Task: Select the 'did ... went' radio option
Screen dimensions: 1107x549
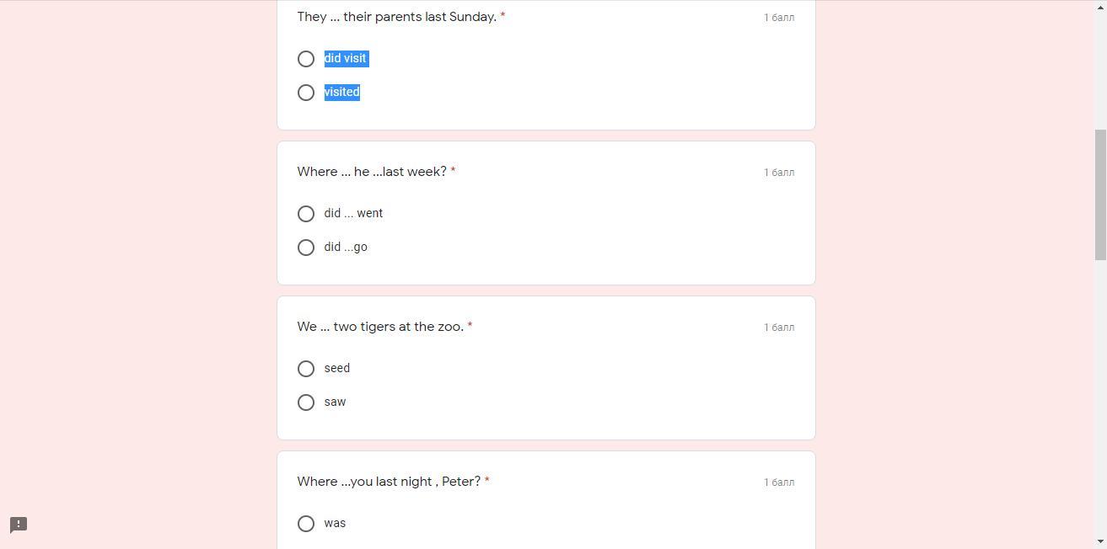Action: pyautogui.click(x=306, y=214)
